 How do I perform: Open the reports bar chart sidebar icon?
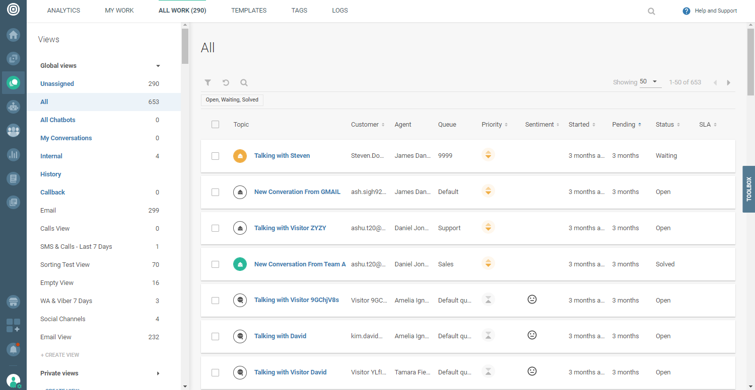[x=13, y=154]
